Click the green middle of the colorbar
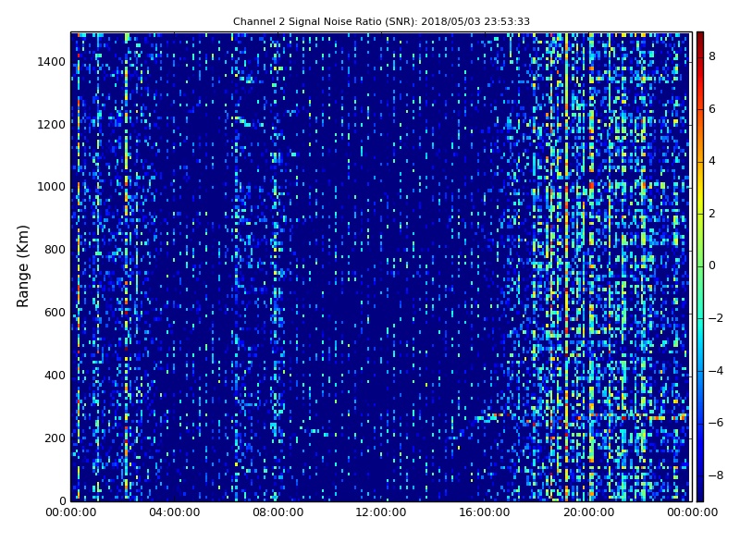 pyautogui.click(x=700, y=266)
